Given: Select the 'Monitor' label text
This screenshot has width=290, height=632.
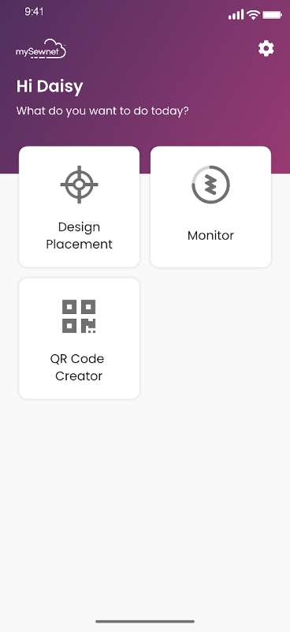Looking at the screenshot, I should point(210,235).
